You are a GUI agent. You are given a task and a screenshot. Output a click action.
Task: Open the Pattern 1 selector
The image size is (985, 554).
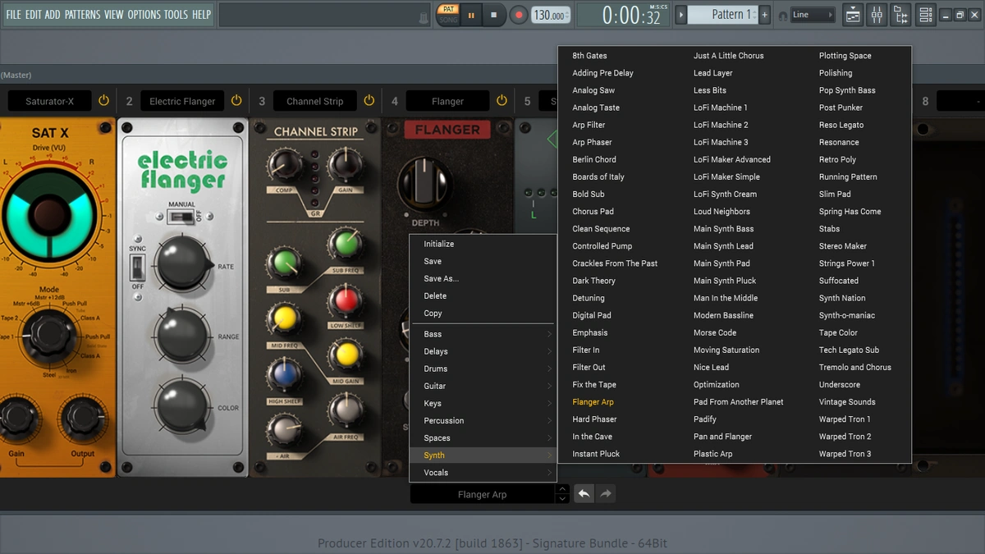(x=723, y=15)
